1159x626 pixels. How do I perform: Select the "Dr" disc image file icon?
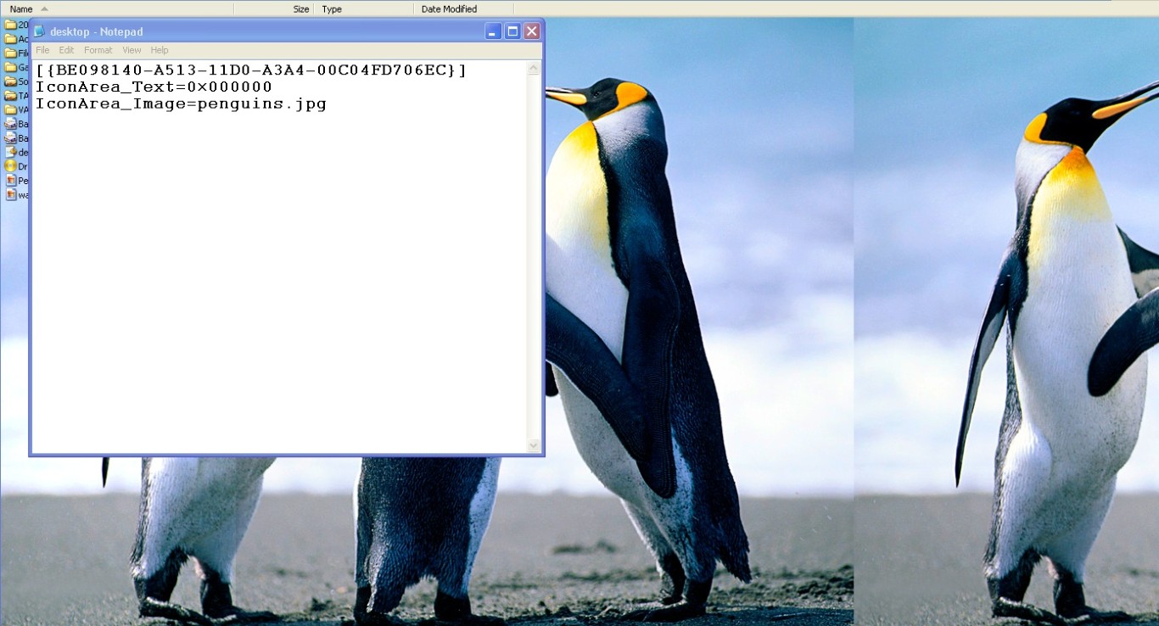pyautogui.click(x=17, y=166)
